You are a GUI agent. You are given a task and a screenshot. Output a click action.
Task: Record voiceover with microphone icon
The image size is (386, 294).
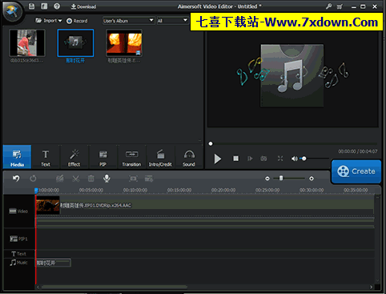click(107, 178)
